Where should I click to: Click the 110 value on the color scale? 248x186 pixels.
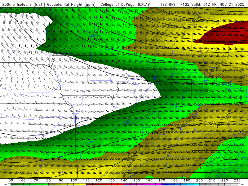86,180
